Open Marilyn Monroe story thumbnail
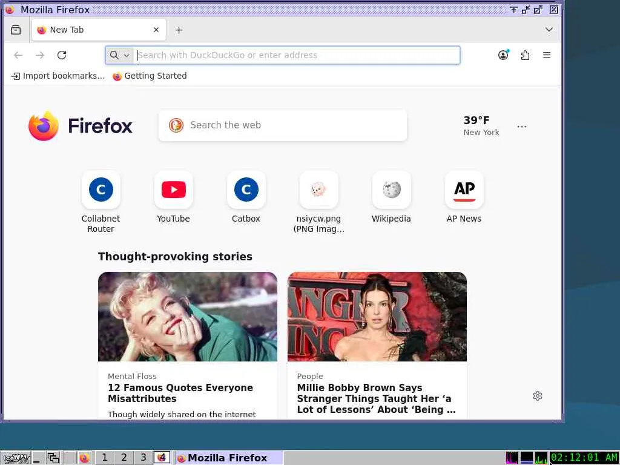Image resolution: width=620 pixels, height=465 pixels. tap(188, 316)
